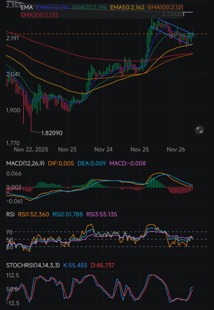Click the K:55.455 value
214x310 pixels.
click(x=75, y=265)
